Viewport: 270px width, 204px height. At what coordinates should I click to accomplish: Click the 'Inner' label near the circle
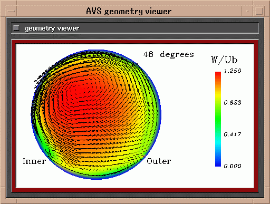coord(34,161)
